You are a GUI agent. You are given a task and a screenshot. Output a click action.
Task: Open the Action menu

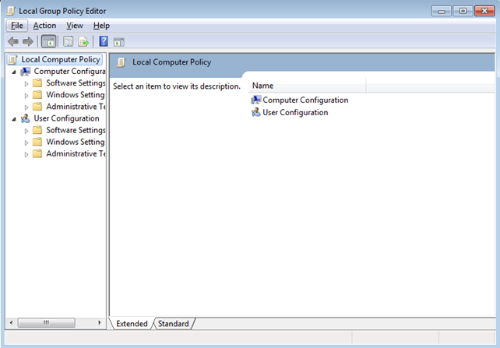click(x=44, y=26)
